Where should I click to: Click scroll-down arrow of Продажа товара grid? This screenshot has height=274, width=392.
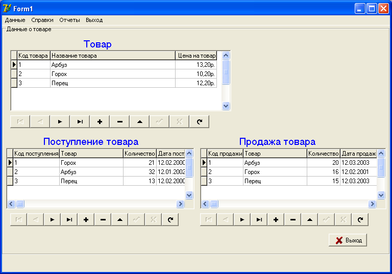click(381, 195)
